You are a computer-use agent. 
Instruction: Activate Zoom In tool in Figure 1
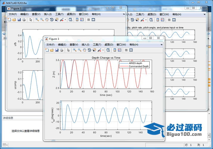pos(37,20)
